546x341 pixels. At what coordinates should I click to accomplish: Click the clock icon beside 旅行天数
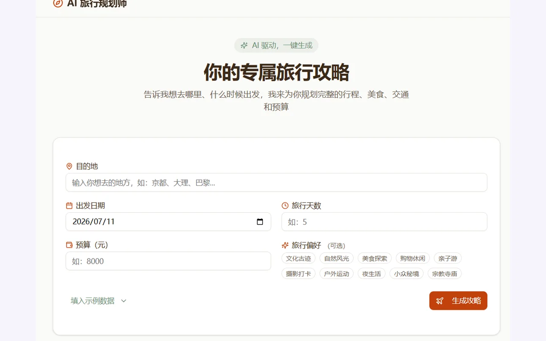[285, 205]
